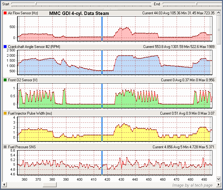
Task: Click the Fuel Pressure SNS statistics readout
Action: tap(183, 147)
